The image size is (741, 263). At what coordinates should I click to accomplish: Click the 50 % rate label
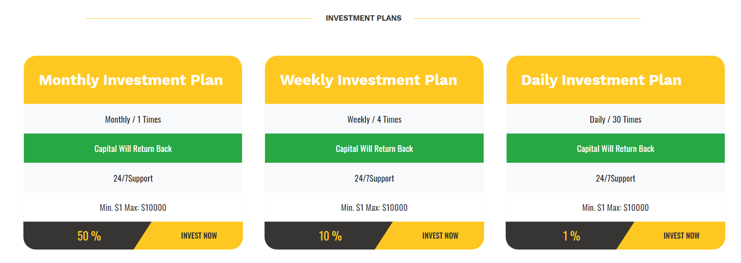click(89, 236)
